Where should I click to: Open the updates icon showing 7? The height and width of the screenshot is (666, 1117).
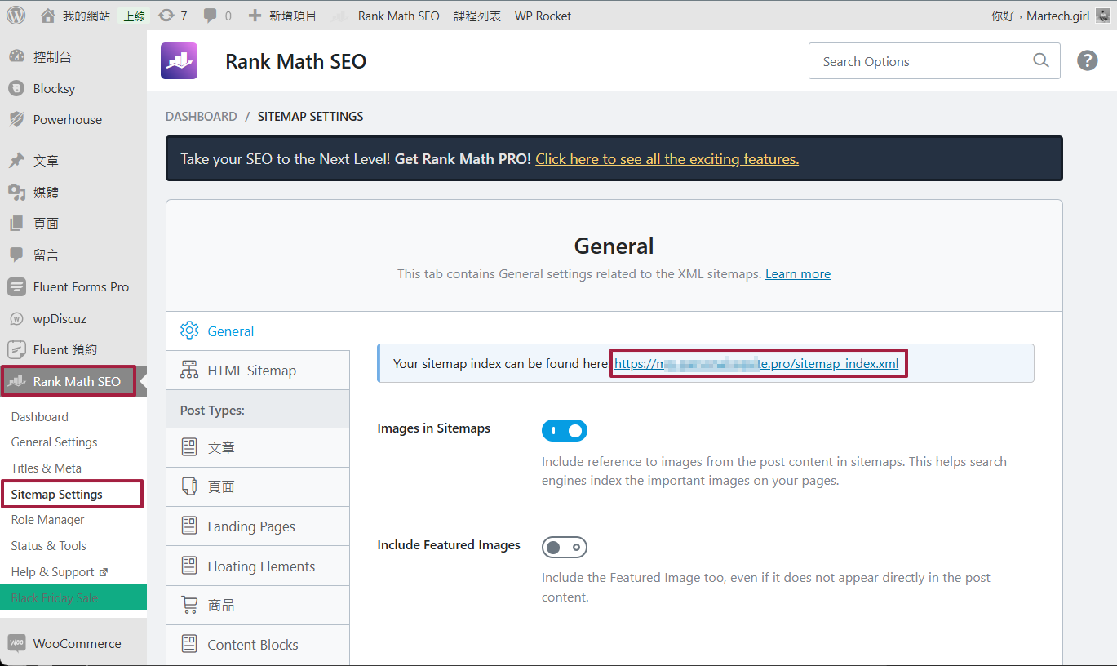coord(172,16)
